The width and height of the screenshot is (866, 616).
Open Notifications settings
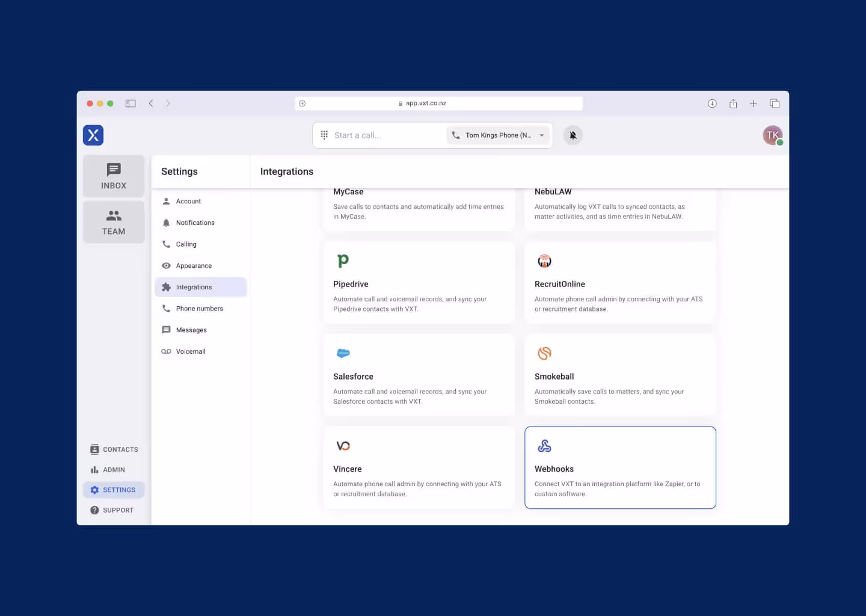point(201,223)
